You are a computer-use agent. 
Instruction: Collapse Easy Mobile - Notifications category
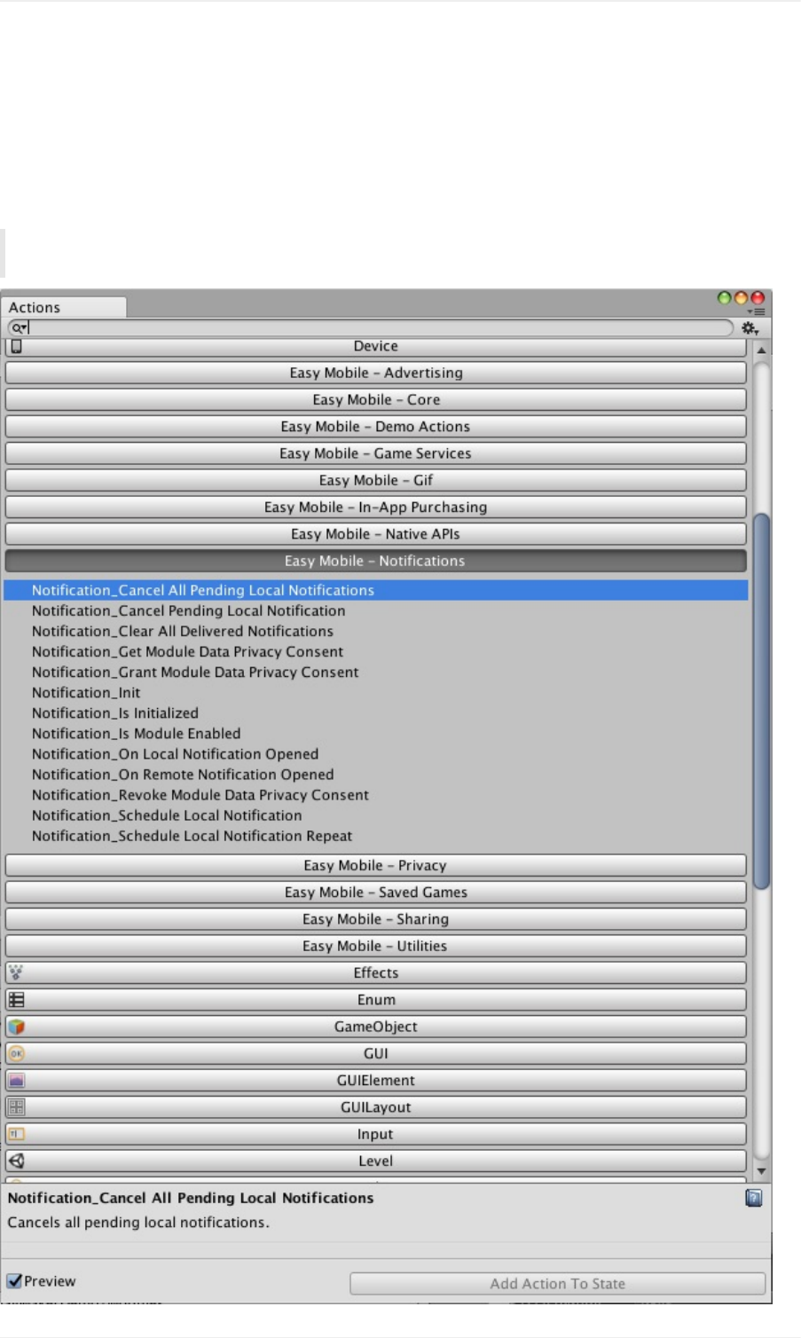[376, 561]
